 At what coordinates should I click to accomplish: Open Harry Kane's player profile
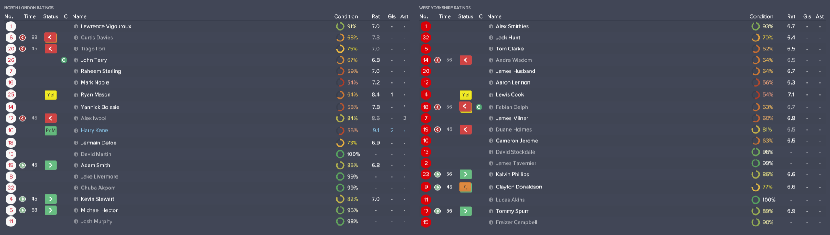coord(94,131)
